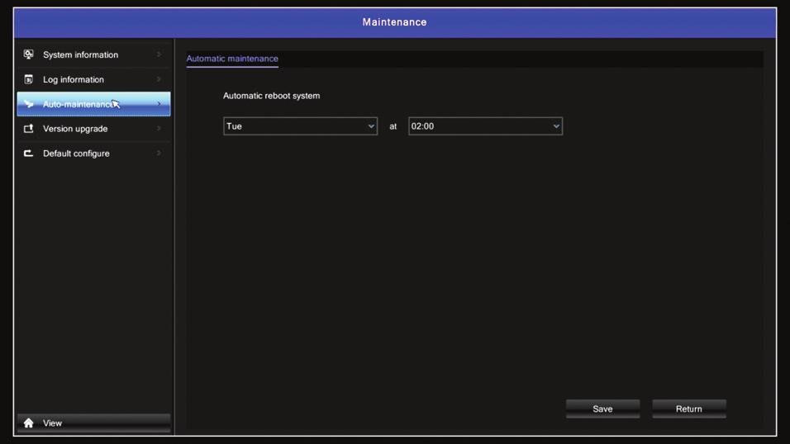The width and height of the screenshot is (790, 444).
Task: Click the Log information document icon
Action: coord(29,79)
